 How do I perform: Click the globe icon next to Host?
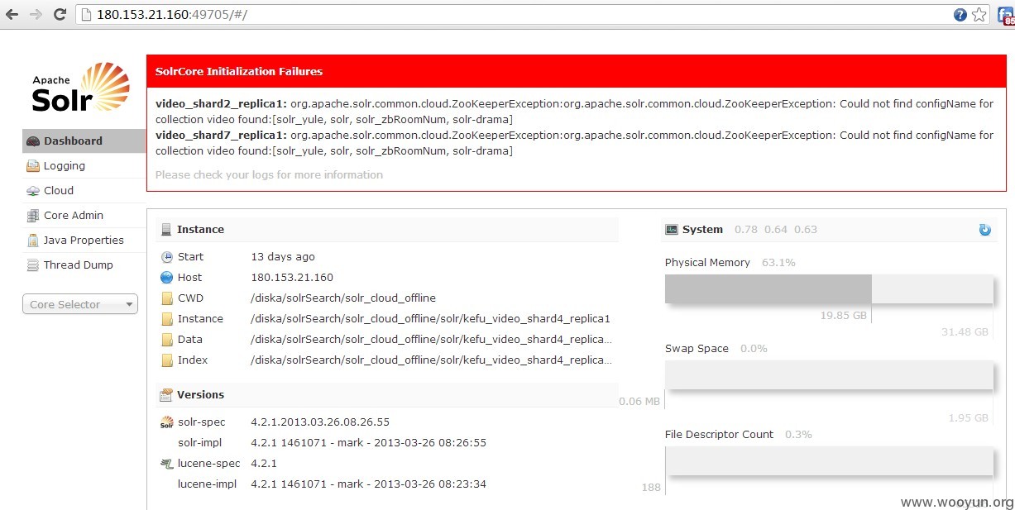click(x=167, y=278)
